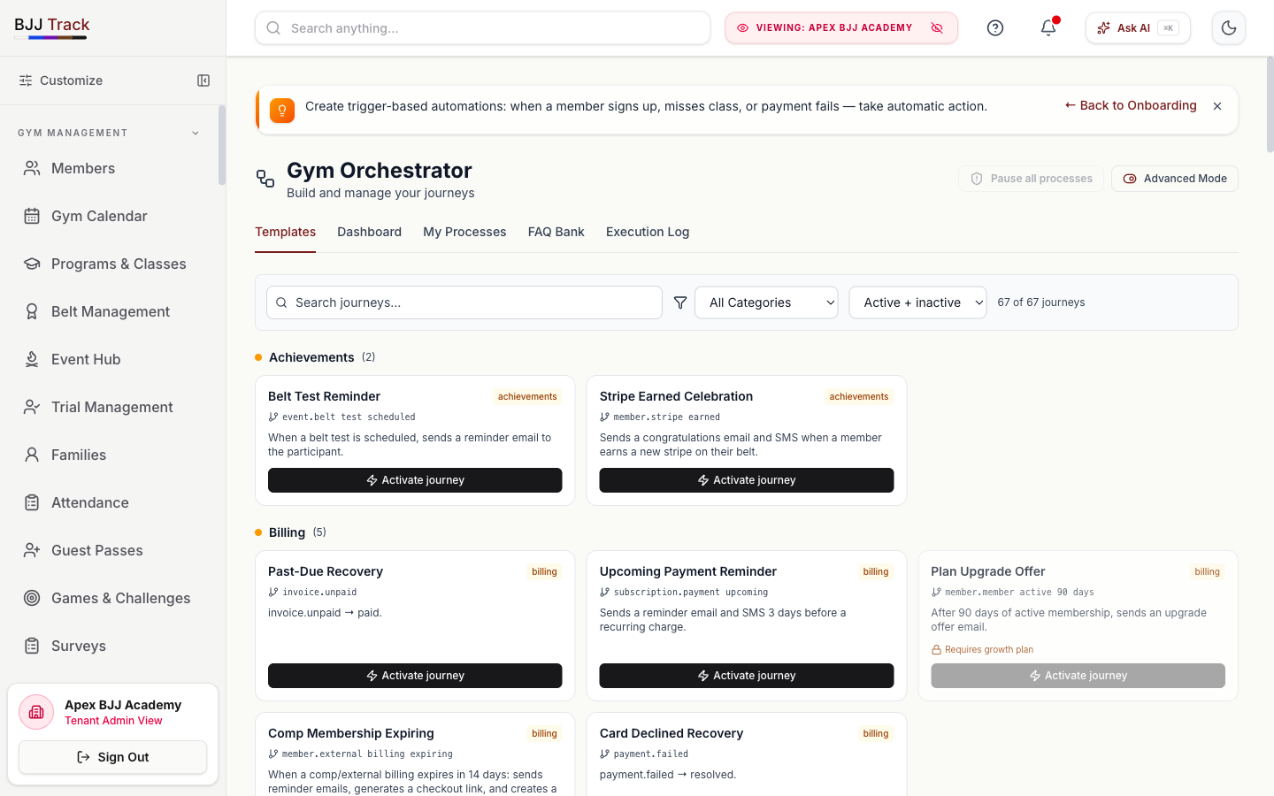1274x796 pixels.
Task: Click the Achievements category heading
Action: click(x=311, y=357)
